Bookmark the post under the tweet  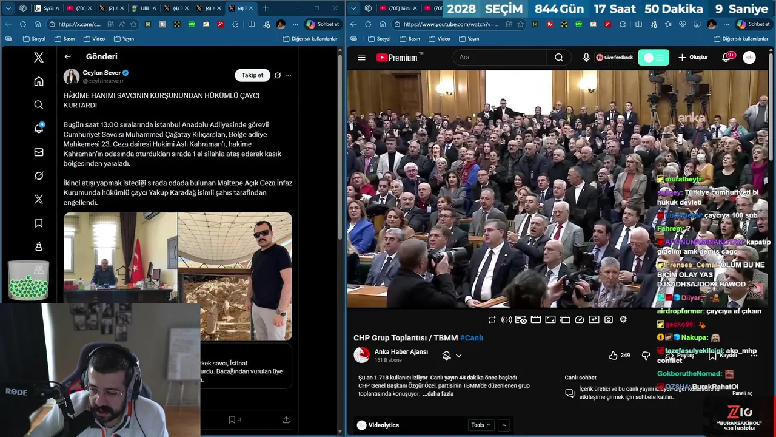point(232,419)
